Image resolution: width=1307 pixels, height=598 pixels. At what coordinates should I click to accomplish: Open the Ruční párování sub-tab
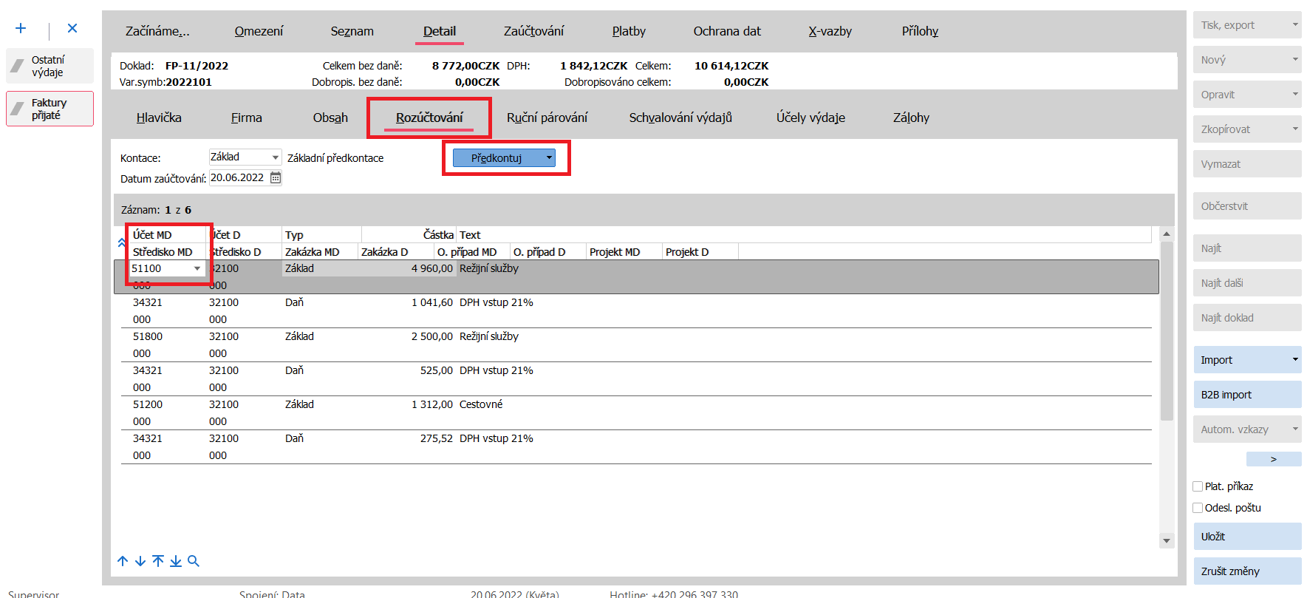547,118
